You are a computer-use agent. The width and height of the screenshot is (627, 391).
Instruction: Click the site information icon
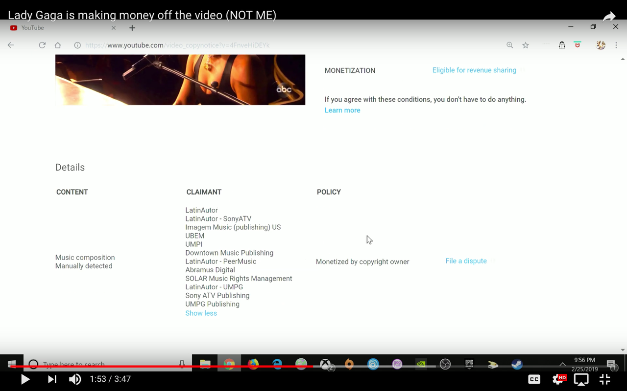[77, 45]
